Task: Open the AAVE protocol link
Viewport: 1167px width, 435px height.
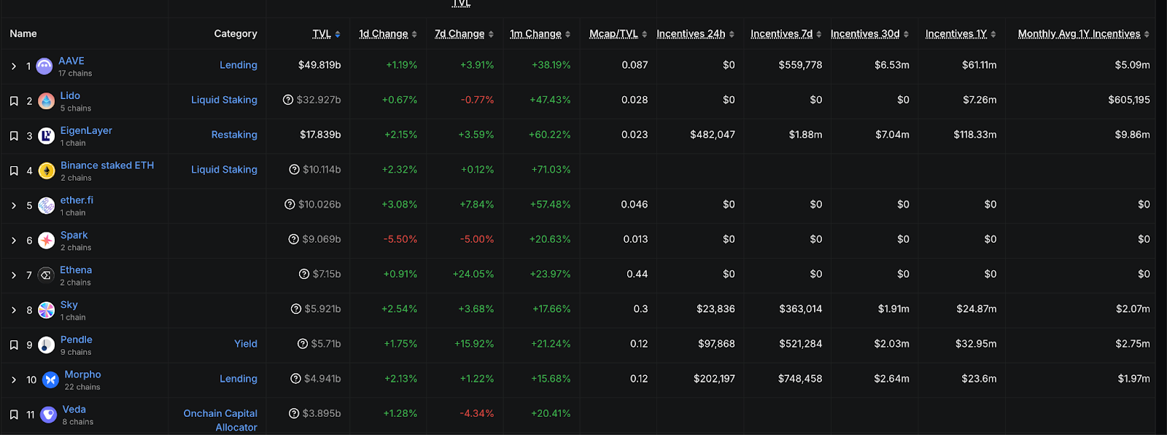Action: click(71, 61)
